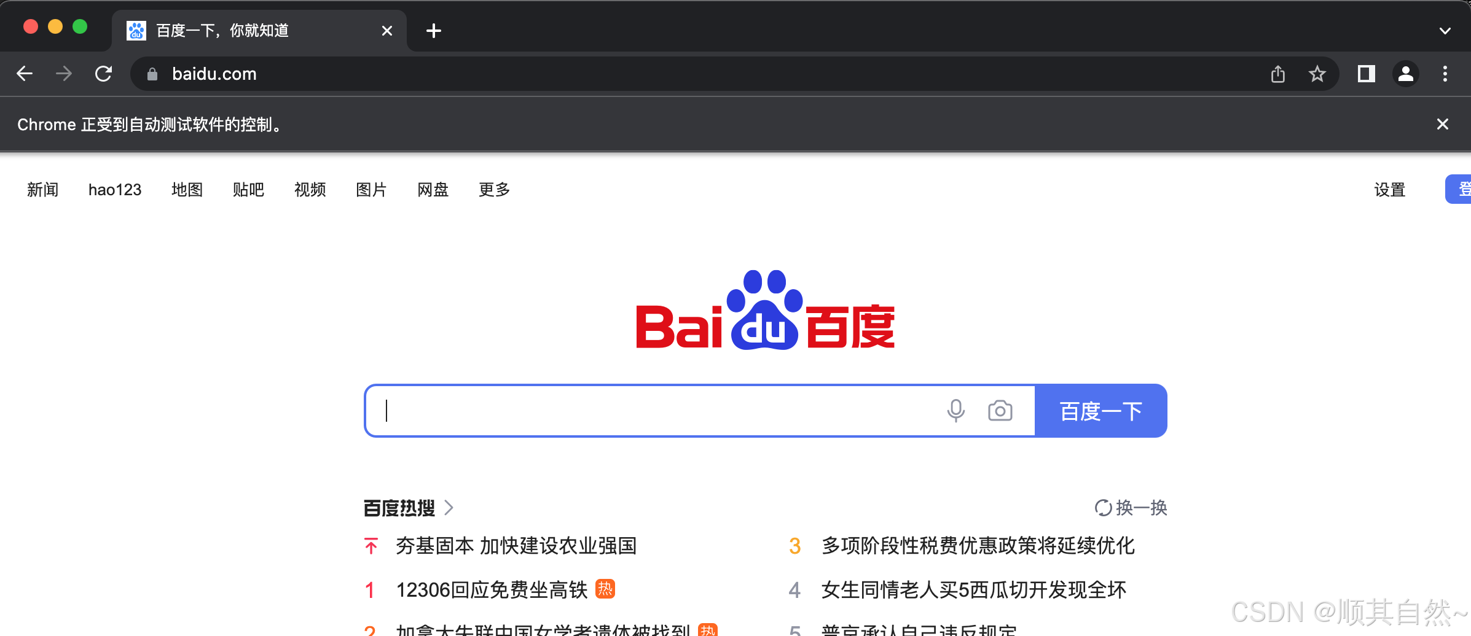The width and height of the screenshot is (1471, 636).
Task: Dismiss the automated test software notification
Action: 1443,124
